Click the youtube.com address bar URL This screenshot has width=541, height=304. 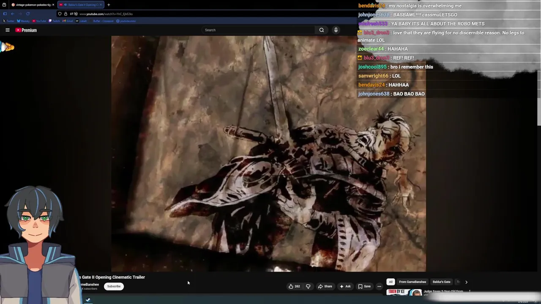[x=106, y=14]
